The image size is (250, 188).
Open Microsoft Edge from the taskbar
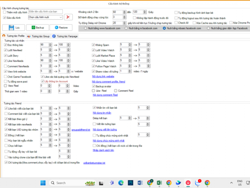pos(121,183)
